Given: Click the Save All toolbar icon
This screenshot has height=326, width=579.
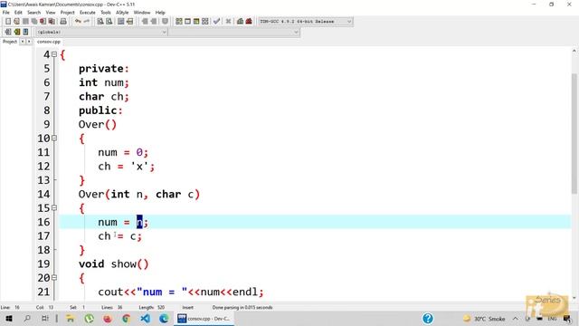Looking at the screenshot, I should pyautogui.click(x=34, y=22).
